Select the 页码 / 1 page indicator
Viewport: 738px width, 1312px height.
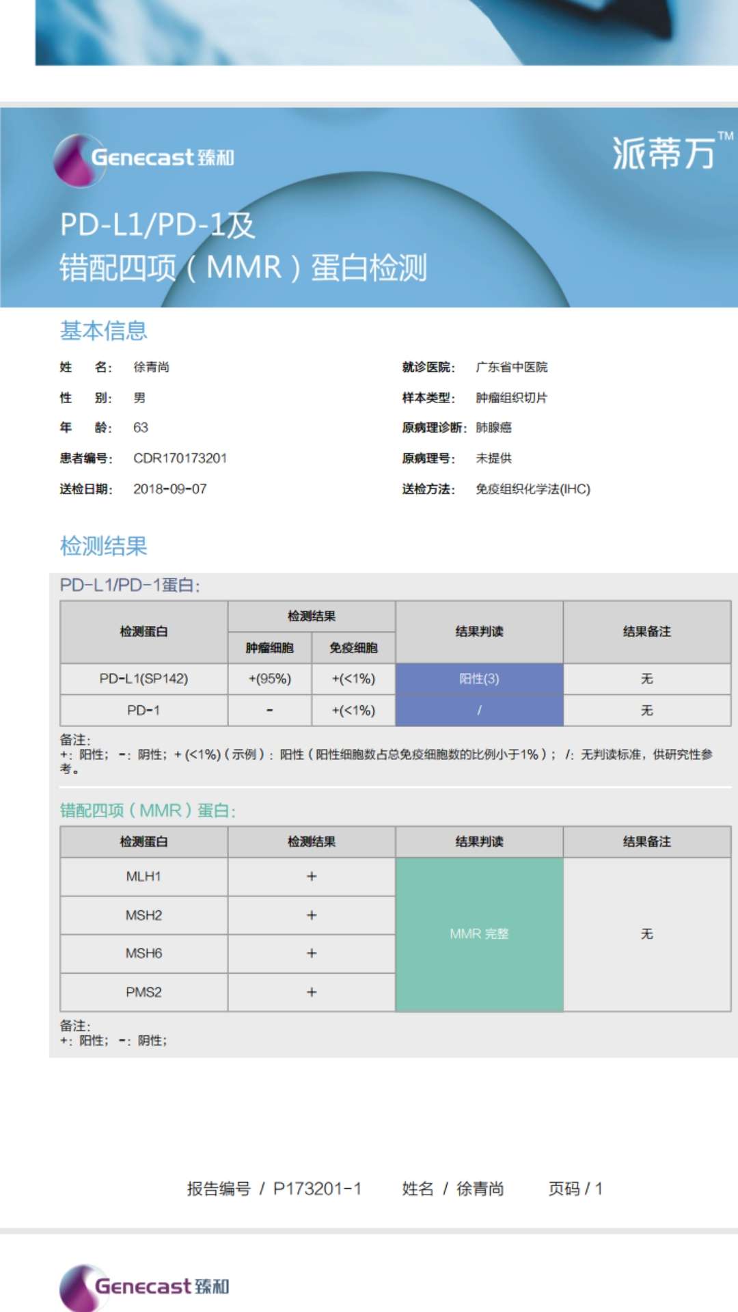click(575, 1189)
